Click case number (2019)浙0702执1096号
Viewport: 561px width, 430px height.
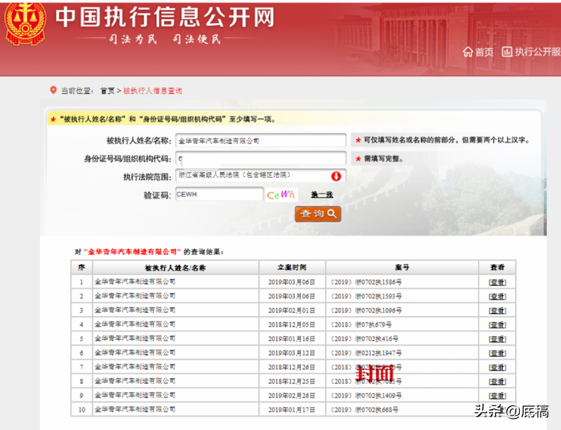click(365, 311)
